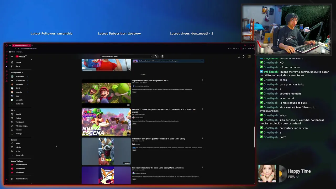Open YouTube notifications bell
This screenshot has height=189, width=336.
click(244, 56)
